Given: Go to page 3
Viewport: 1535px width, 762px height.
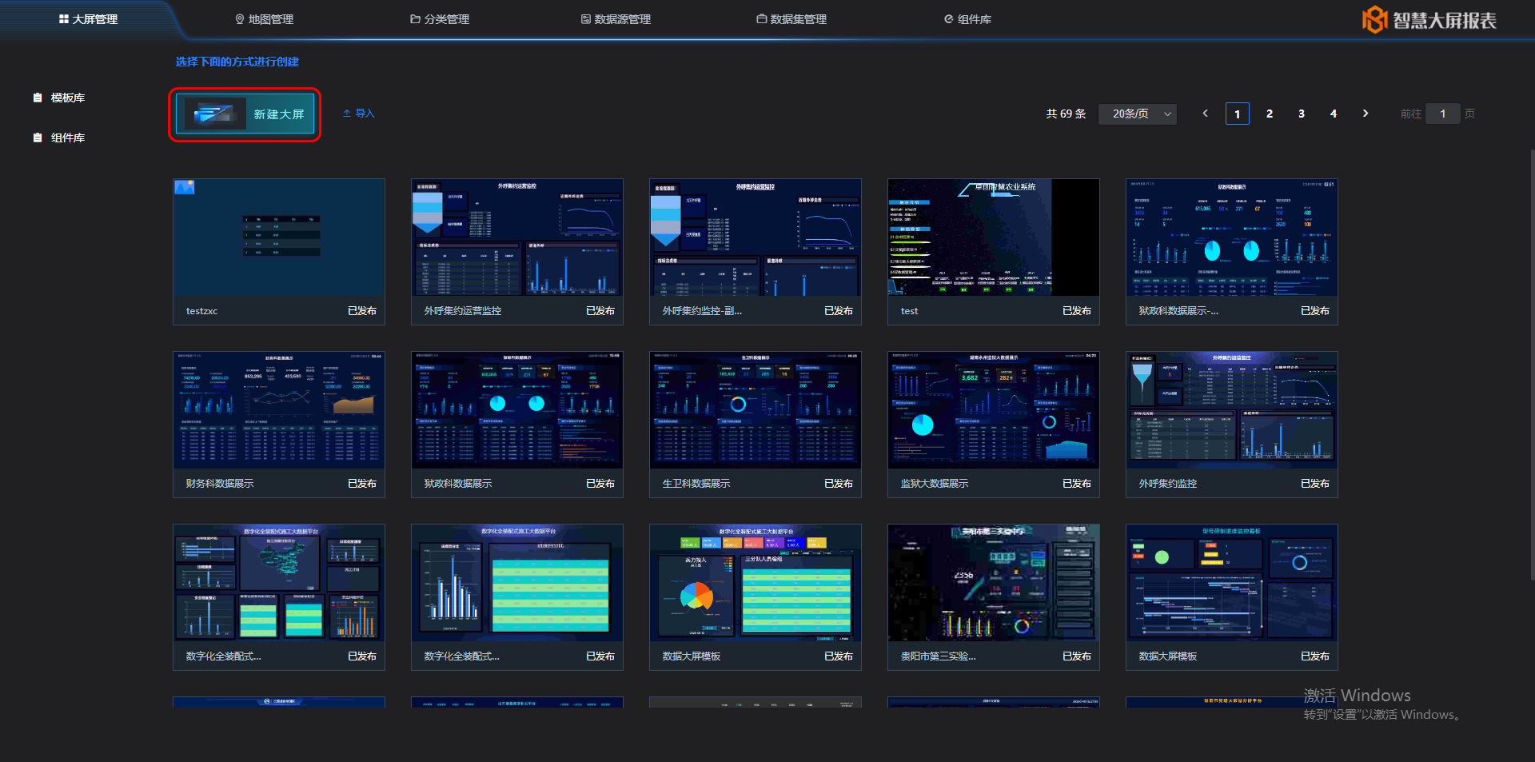Looking at the screenshot, I should pos(1302,114).
